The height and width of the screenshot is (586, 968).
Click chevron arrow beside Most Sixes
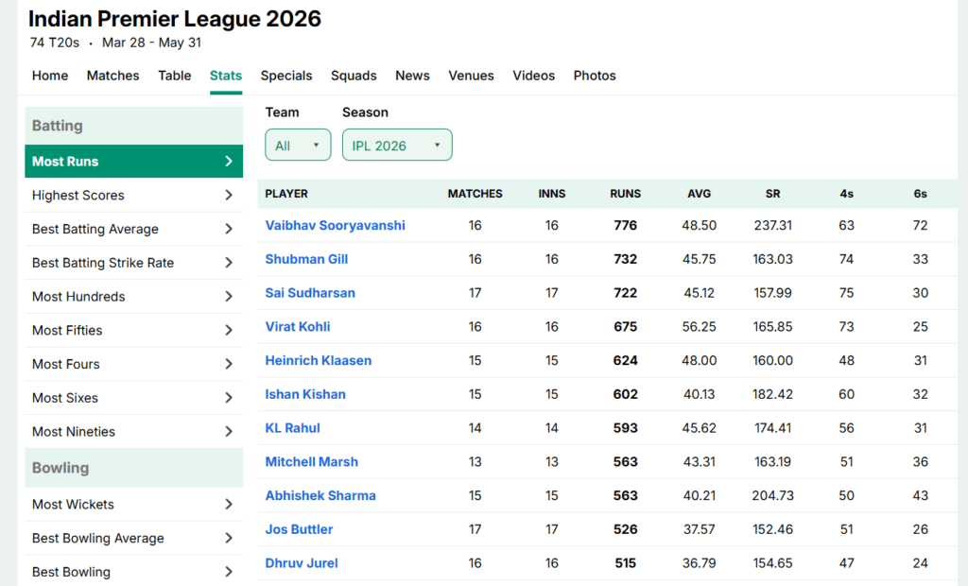229,398
